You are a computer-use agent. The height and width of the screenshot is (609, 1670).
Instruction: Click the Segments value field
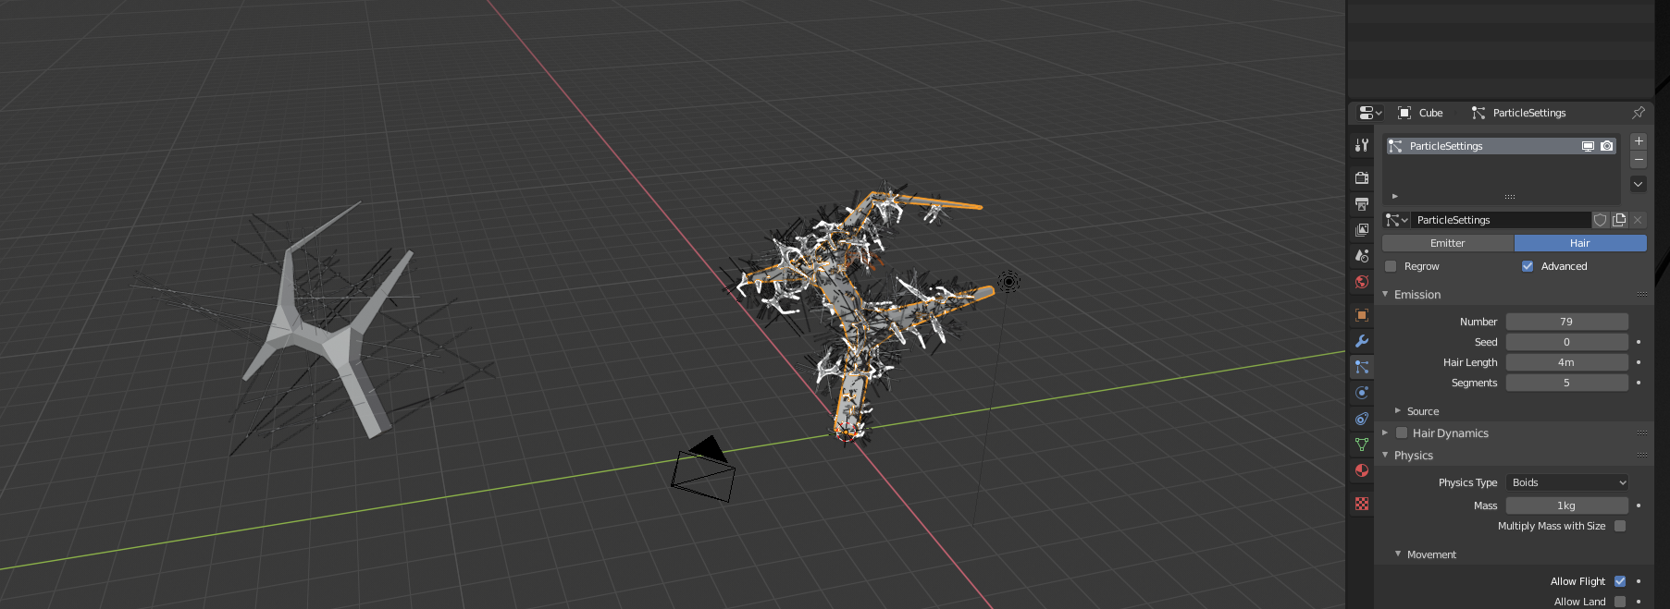[1567, 383]
